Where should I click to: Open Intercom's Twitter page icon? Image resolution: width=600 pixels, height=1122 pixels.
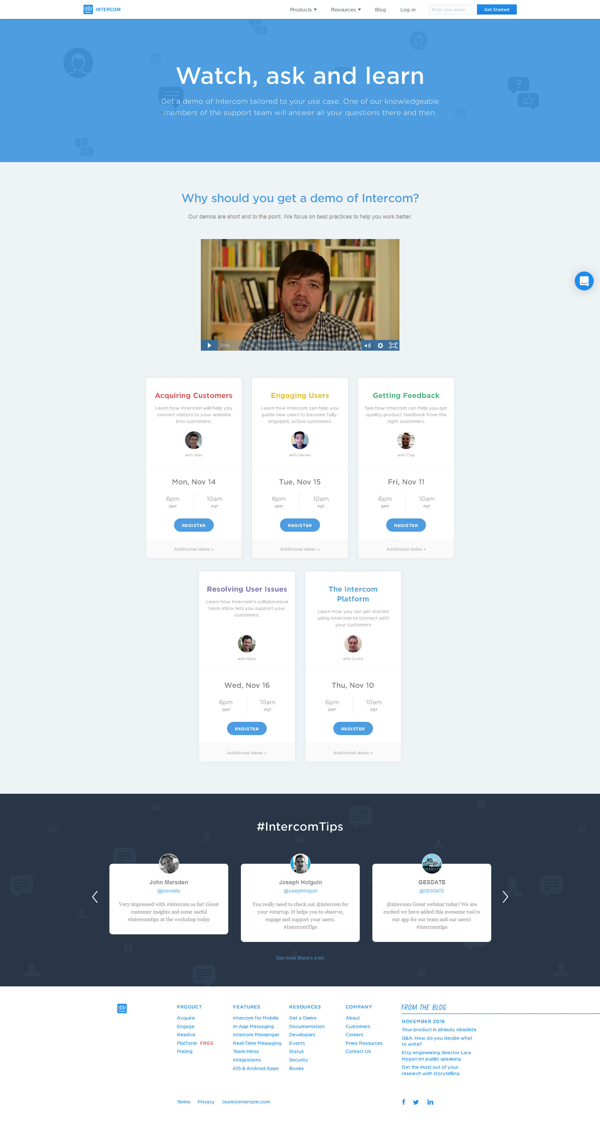point(416,1102)
